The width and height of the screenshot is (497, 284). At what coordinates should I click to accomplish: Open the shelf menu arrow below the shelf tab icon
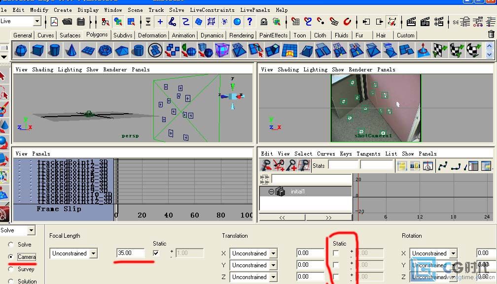pyautogui.click(x=4, y=57)
